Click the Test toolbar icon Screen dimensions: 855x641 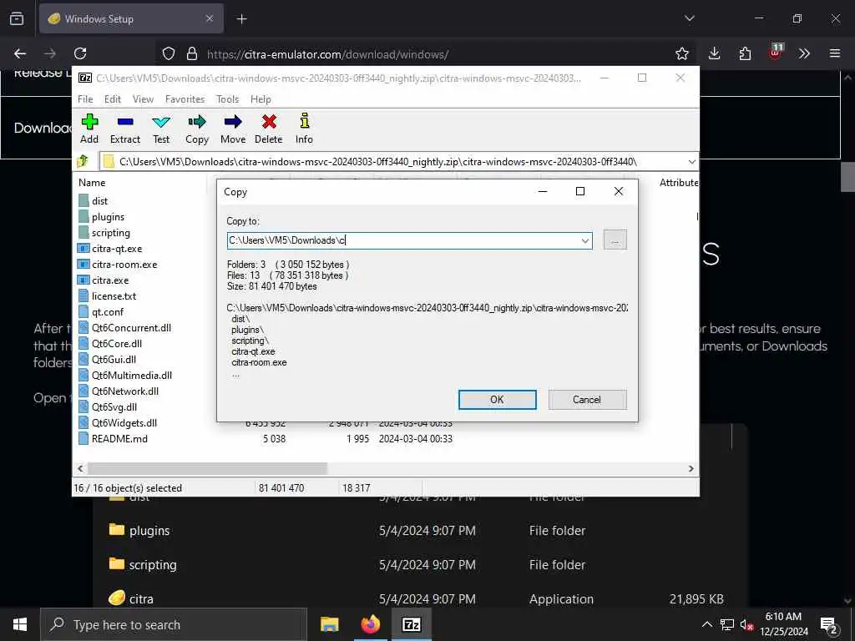coord(161,129)
